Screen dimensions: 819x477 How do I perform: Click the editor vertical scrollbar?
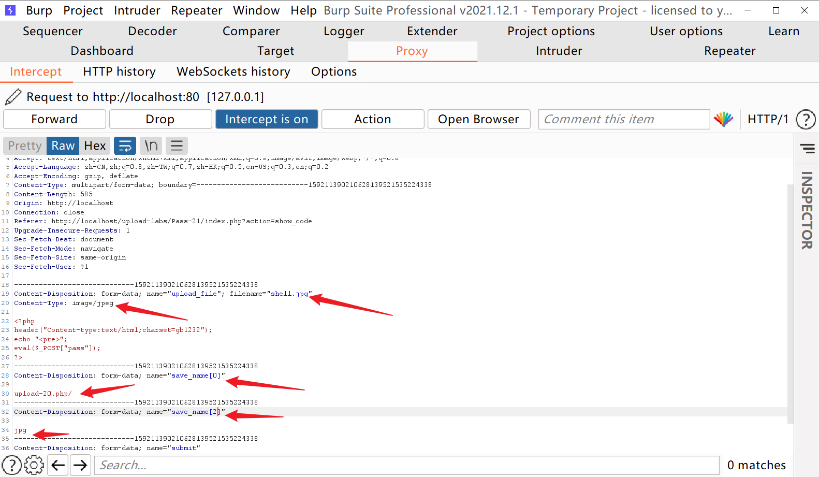pyautogui.click(x=790, y=304)
